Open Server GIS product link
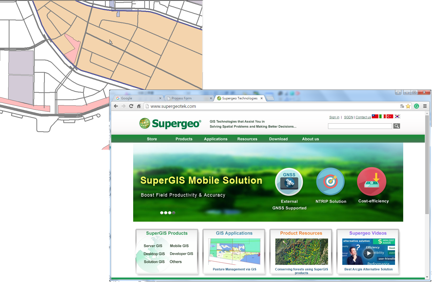 tap(153, 246)
